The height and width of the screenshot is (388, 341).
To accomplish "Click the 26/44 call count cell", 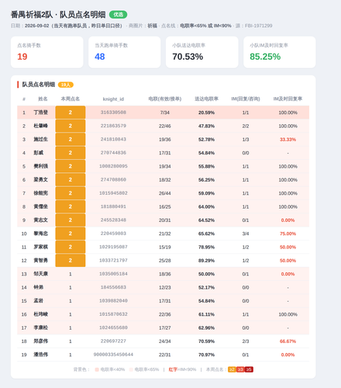I will click(x=165, y=193).
